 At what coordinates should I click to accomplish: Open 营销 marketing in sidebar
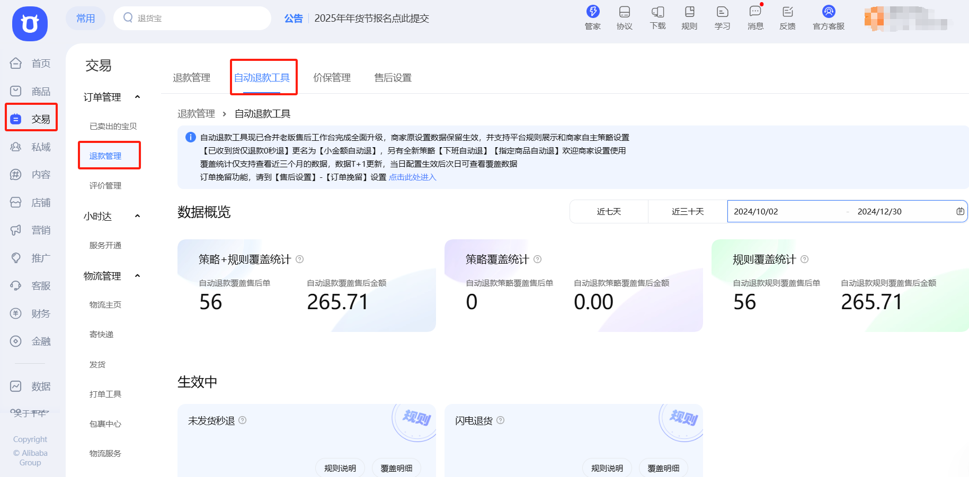pyautogui.click(x=31, y=230)
